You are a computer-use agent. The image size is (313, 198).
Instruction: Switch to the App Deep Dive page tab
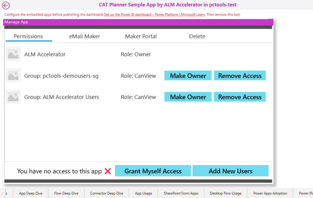pyautogui.click(x=31, y=193)
